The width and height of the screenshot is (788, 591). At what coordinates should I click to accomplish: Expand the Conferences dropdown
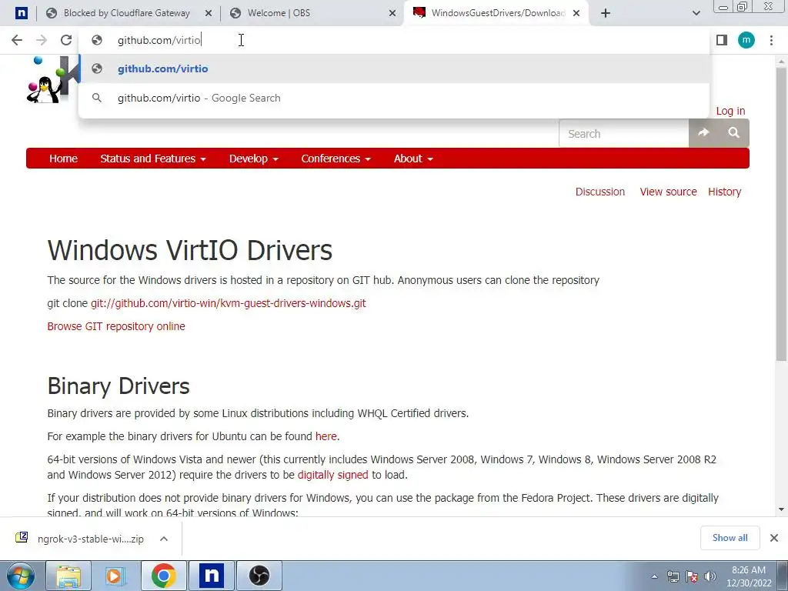(336, 159)
